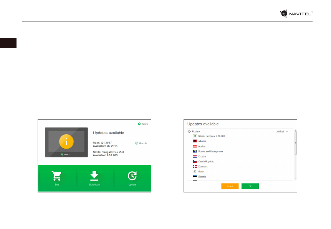Viewport: 331px width, 229px height.
Task: Click the Earth globe icon
Action: coord(195,171)
